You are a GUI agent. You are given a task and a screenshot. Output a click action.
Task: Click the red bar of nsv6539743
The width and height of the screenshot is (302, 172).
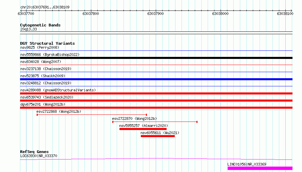coord(156,101)
